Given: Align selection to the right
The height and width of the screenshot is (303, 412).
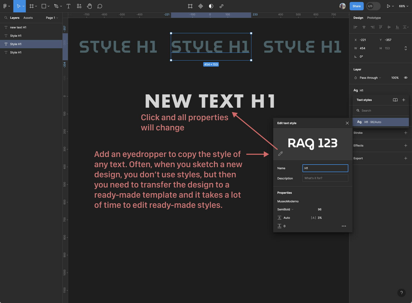Looking at the screenshot, I should coord(372,27).
